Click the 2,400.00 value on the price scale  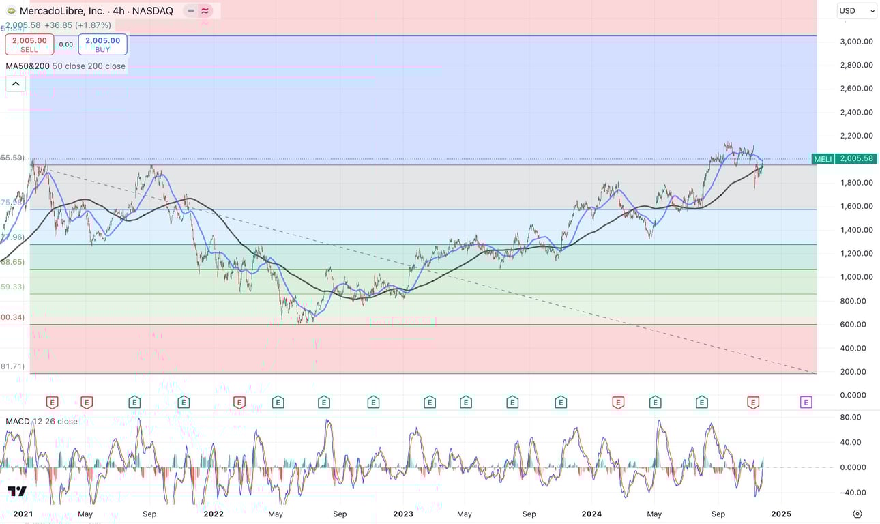tap(856, 112)
